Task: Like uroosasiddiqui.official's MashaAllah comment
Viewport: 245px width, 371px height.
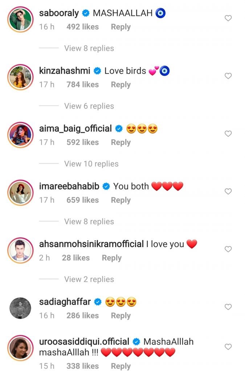Action: click(228, 347)
